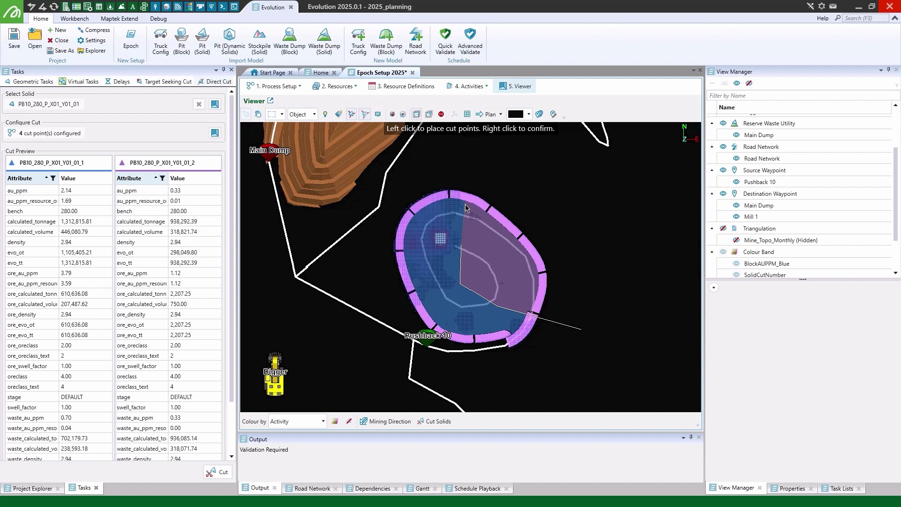Viewport: 901px width, 507px height.
Task: Click the show-all eye in the View Manager toolbar
Action: pos(737,83)
